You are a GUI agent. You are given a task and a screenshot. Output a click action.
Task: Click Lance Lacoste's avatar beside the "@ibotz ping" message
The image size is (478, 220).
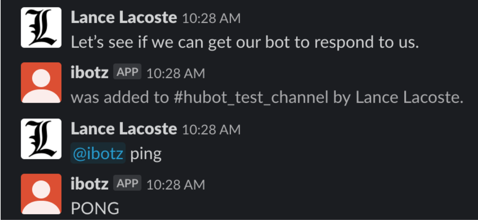41,139
